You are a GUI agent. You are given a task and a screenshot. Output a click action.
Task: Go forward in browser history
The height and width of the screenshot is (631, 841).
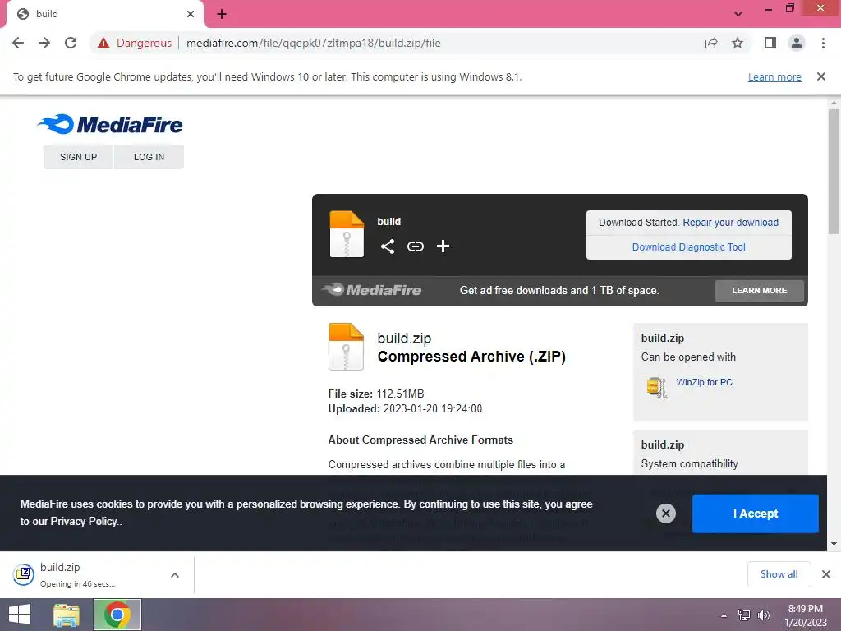44,43
